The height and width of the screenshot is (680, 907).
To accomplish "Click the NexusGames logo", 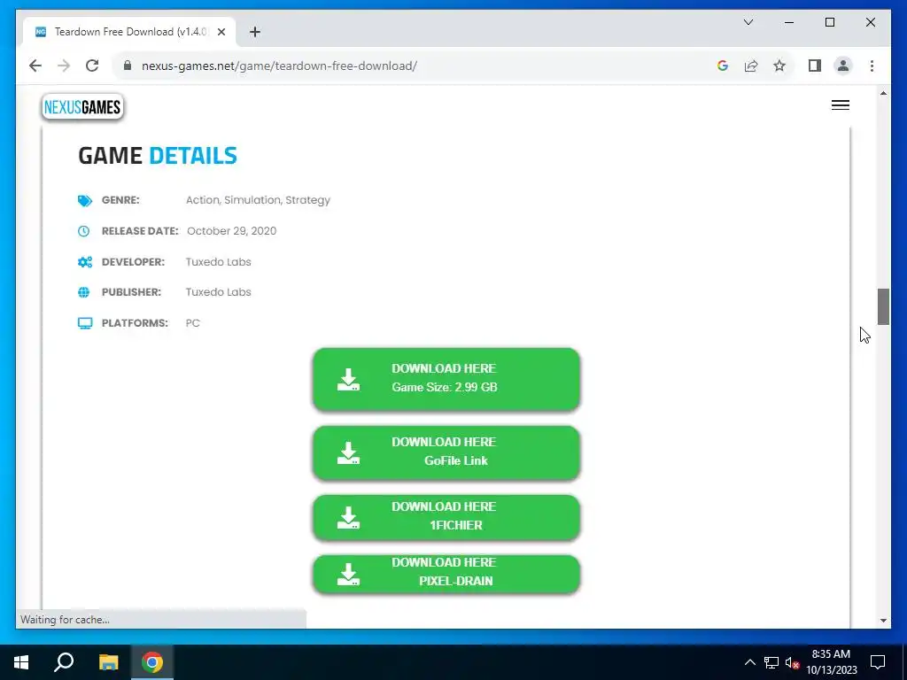I will (x=82, y=107).
